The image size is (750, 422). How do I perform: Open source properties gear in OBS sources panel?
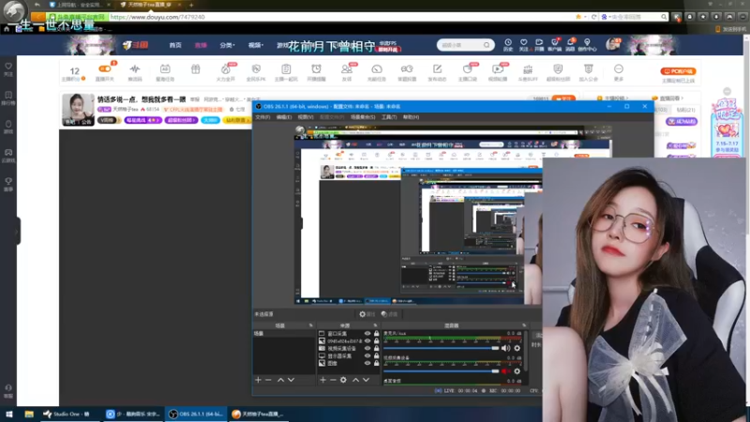343,380
